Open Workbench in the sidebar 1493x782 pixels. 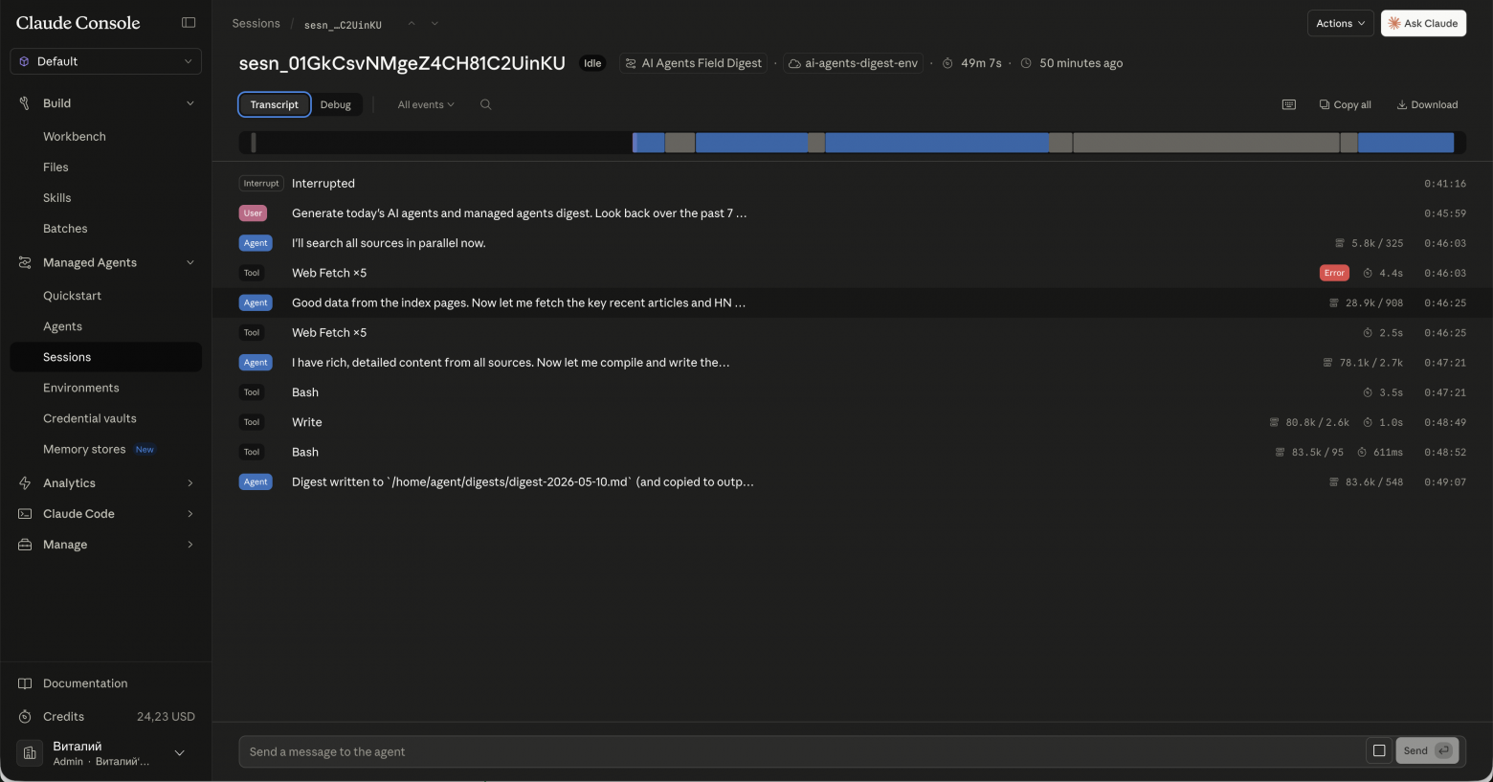click(75, 137)
